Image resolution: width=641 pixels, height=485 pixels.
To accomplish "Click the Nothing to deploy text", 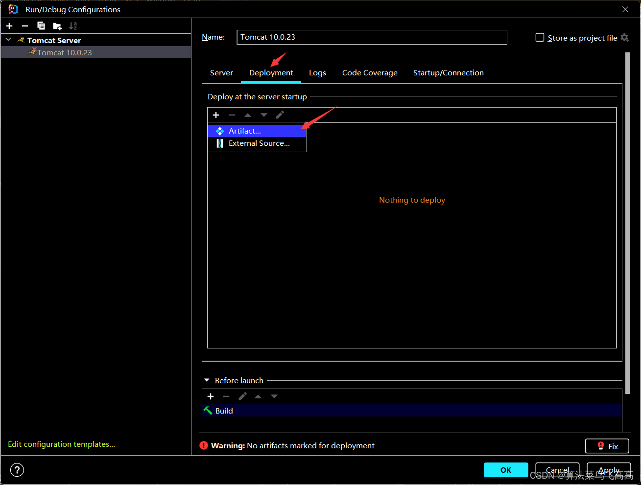I will coord(412,200).
